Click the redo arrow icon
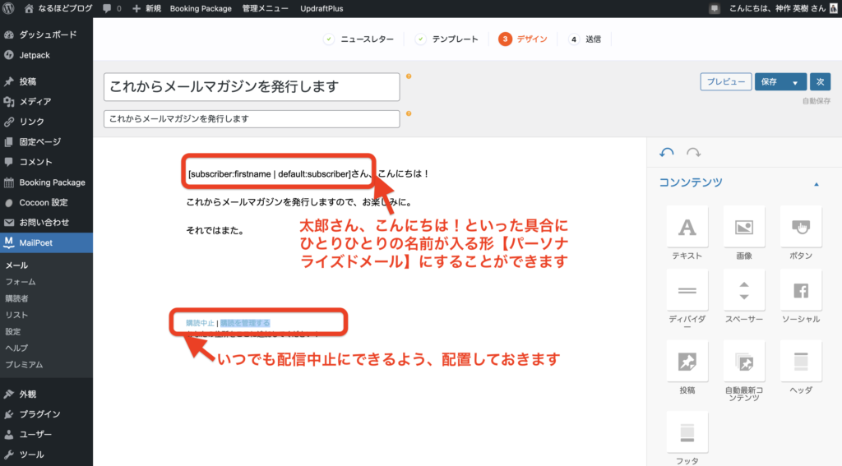The image size is (842, 466). click(x=693, y=153)
